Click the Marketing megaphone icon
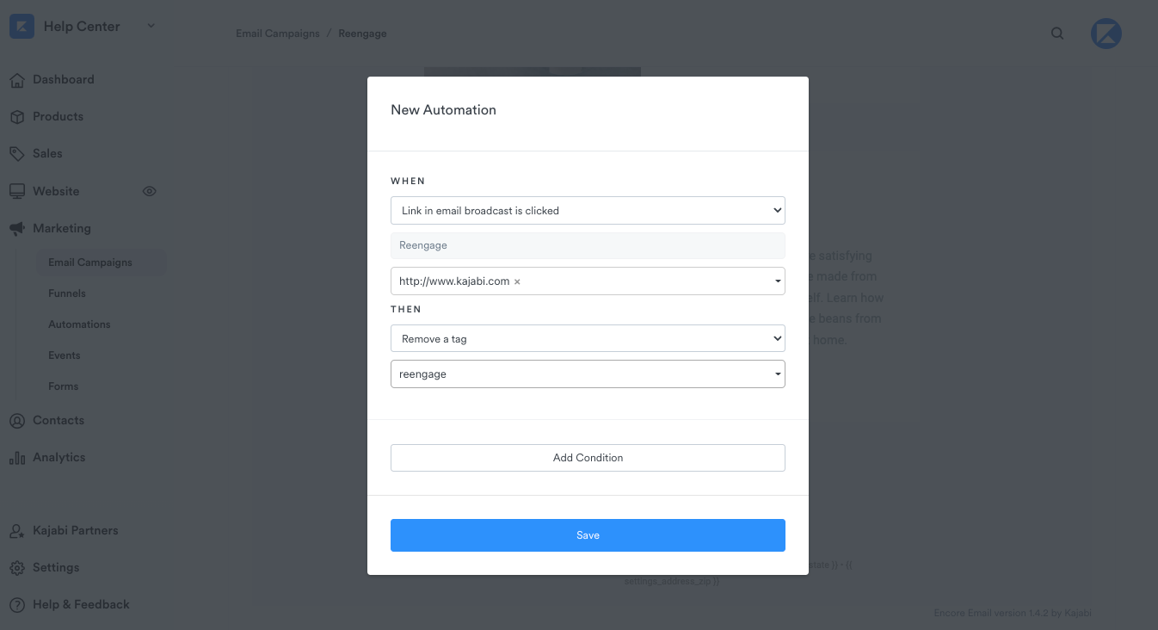Image resolution: width=1158 pixels, height=630 pixels. (x=17, y=227)
